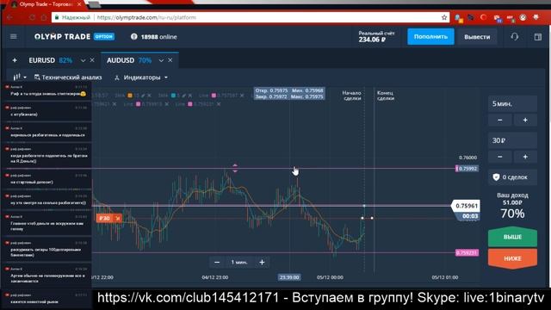Zoom out the chart timeframe with minus
The height and width of the screenshot is (310, 551).
217,262
